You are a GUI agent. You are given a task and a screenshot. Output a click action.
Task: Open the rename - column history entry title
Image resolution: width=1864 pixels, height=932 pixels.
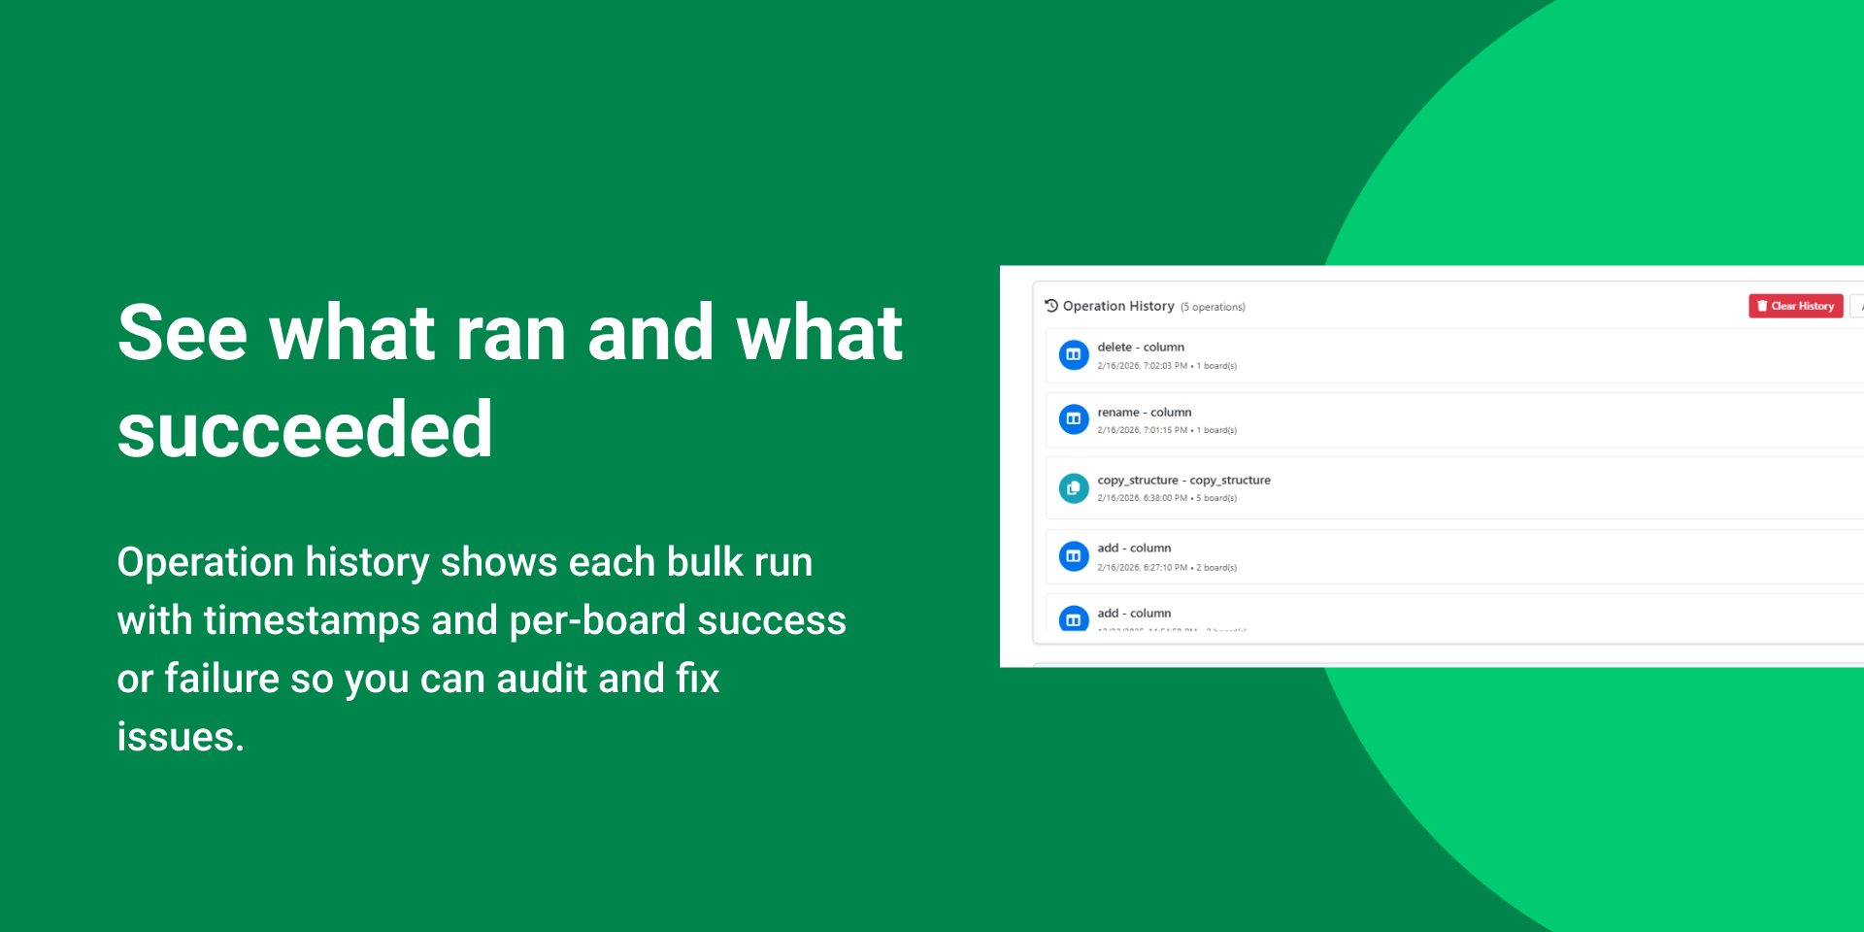[x=1144, y=412]
